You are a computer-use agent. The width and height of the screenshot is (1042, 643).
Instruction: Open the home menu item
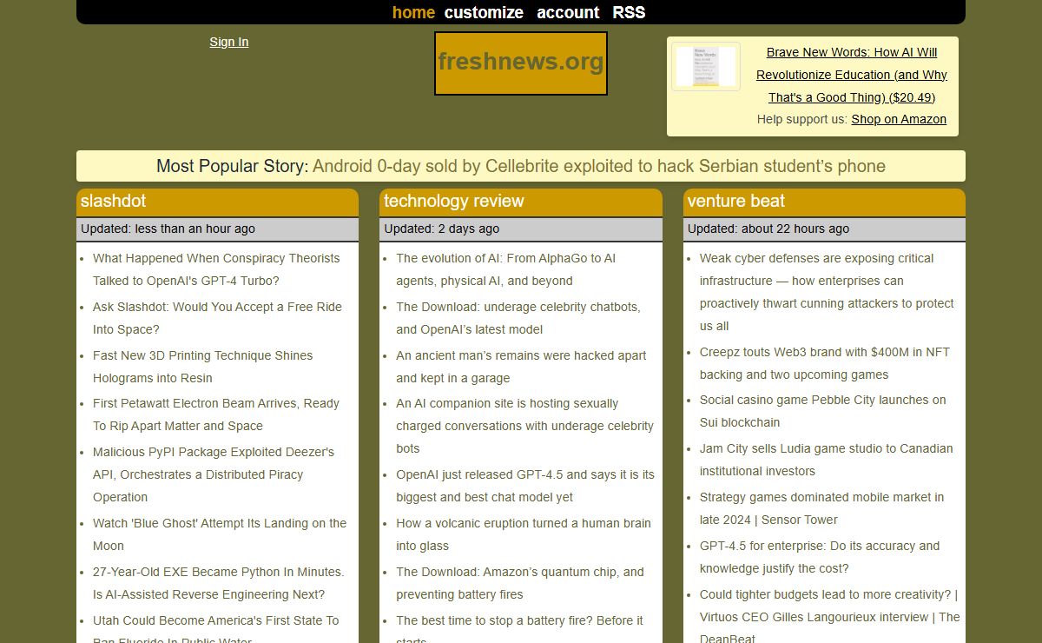[x=413, y=12]
